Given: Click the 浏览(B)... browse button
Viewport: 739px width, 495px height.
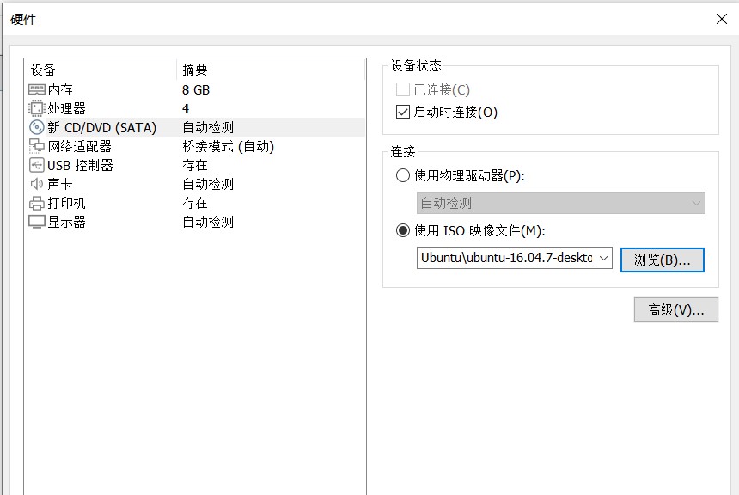Looking at the screenshot, I should click(x=662, y=259).
